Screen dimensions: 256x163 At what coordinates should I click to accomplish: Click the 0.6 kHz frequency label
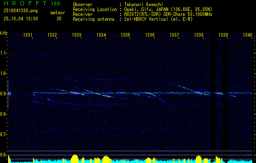pyautogui.click(x=3, y=155)
